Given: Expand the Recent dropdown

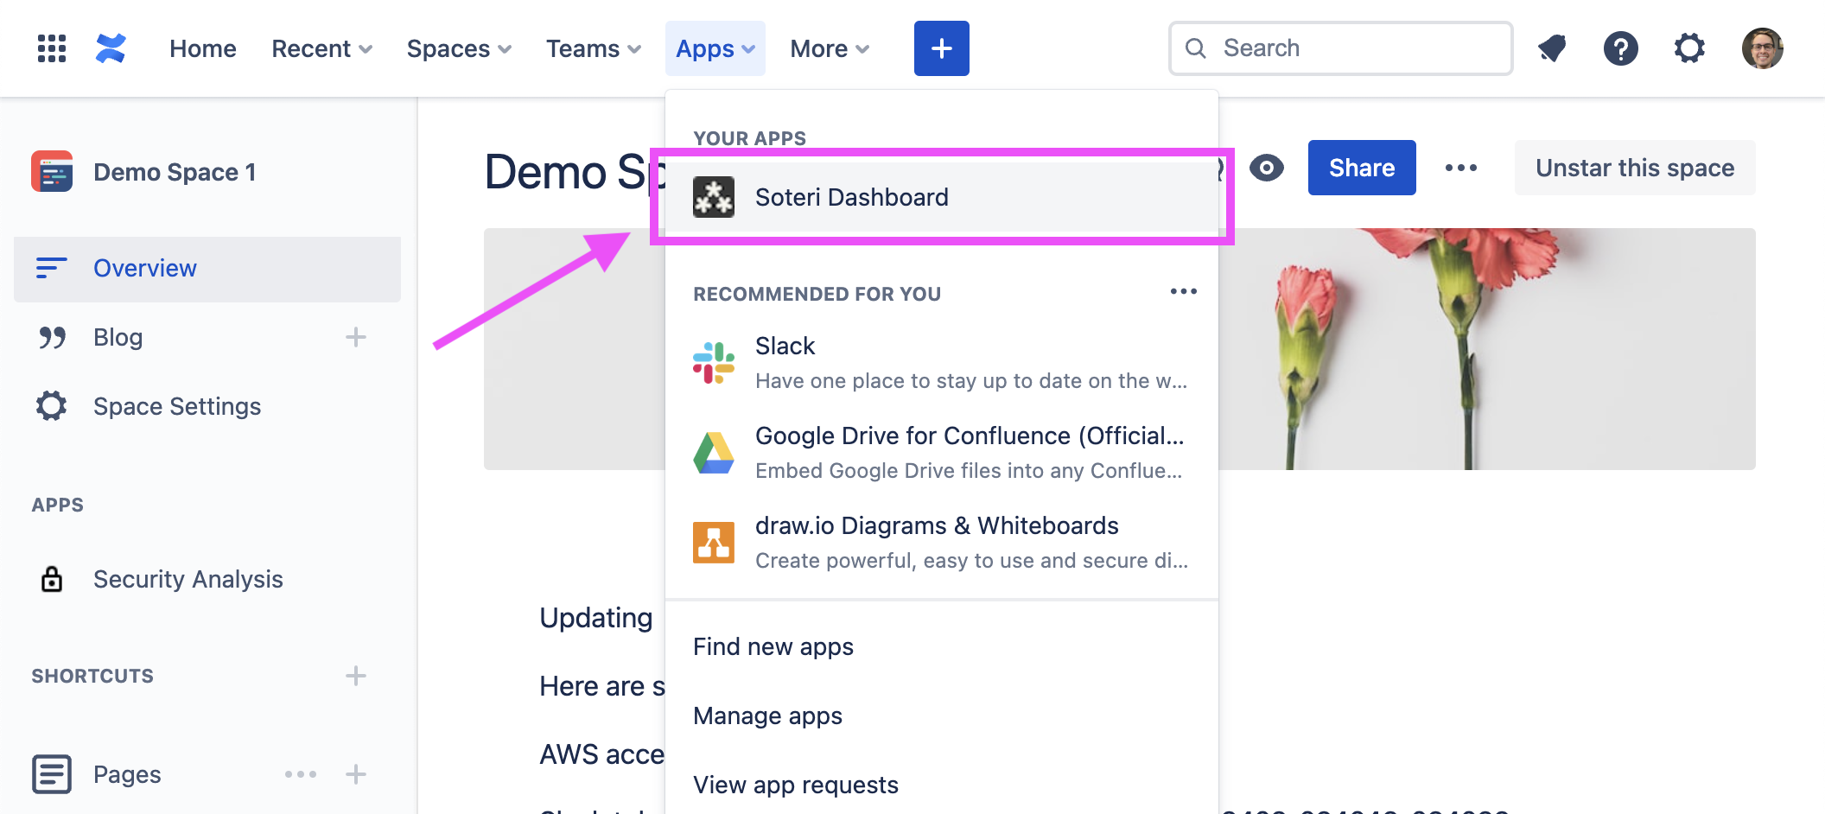Looking at the screenshot, I should tap(321, 48).
